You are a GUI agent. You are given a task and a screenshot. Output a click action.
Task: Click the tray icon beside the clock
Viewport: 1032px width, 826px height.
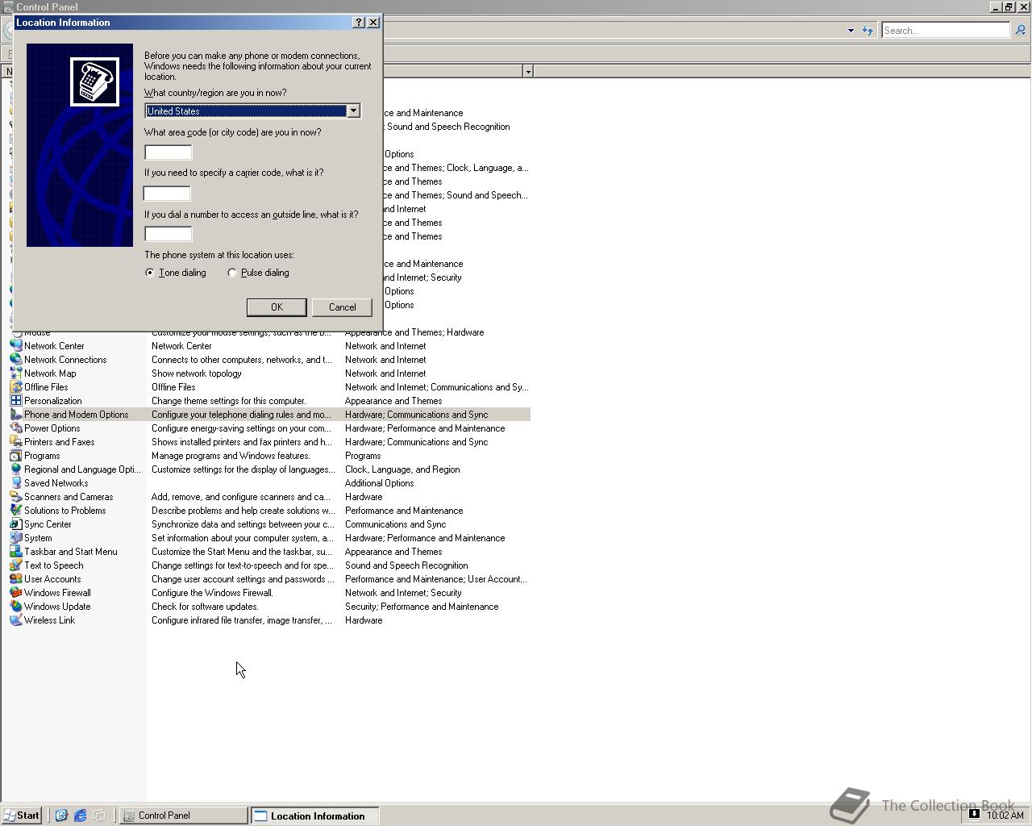974,814
